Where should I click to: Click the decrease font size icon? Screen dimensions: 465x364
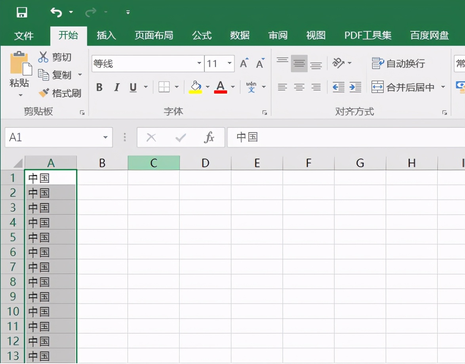[260, 63]
